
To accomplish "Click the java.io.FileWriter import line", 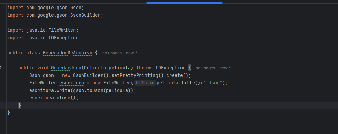I will point(43,30).
